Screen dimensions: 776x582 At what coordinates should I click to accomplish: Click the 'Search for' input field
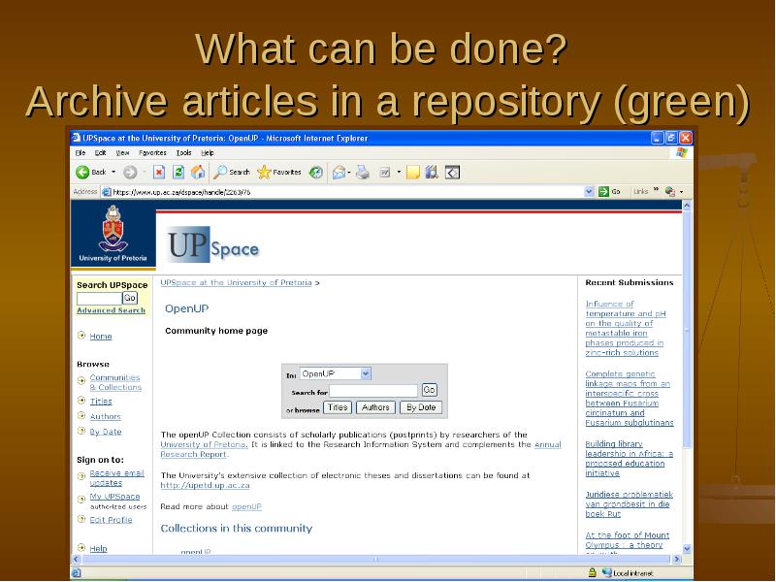pos(373,391)
